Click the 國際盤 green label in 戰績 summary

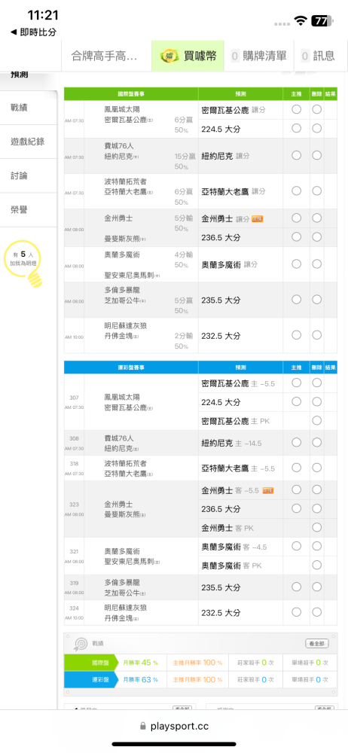(90, 662)
